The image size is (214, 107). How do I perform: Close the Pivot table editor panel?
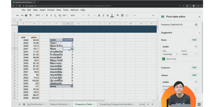point(200,17)
